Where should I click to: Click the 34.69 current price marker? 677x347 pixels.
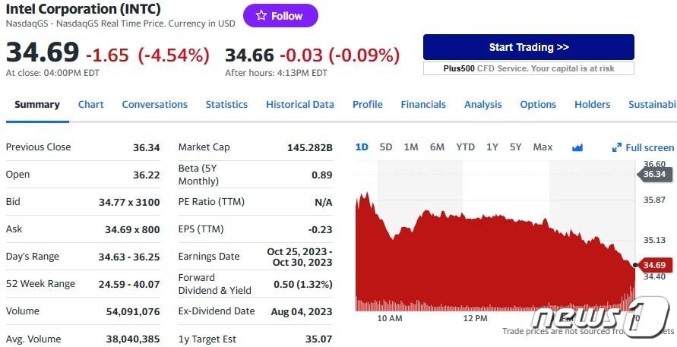pyautogui.click(x=653, y=265)
